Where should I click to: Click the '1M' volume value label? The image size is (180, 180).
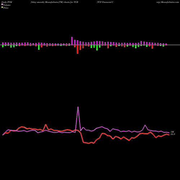click(x=172, y=132)
